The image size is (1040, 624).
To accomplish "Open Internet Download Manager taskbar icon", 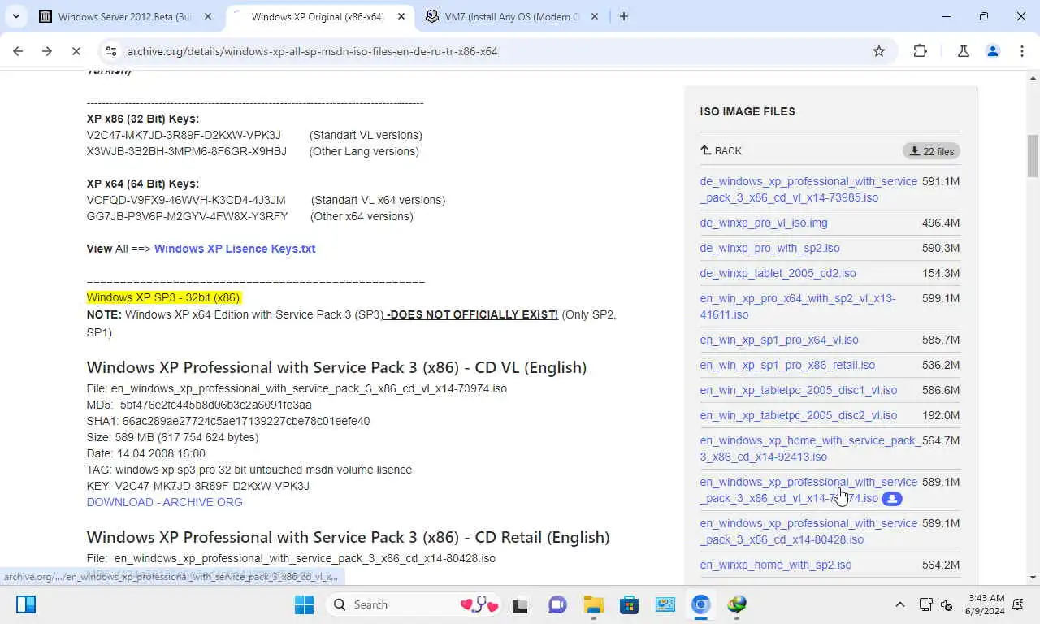I will [737, 604].
